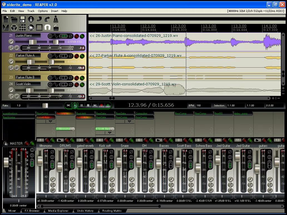Click the playback Rate slider handle
The image size is (287, 215).
(x=45, y=105)
